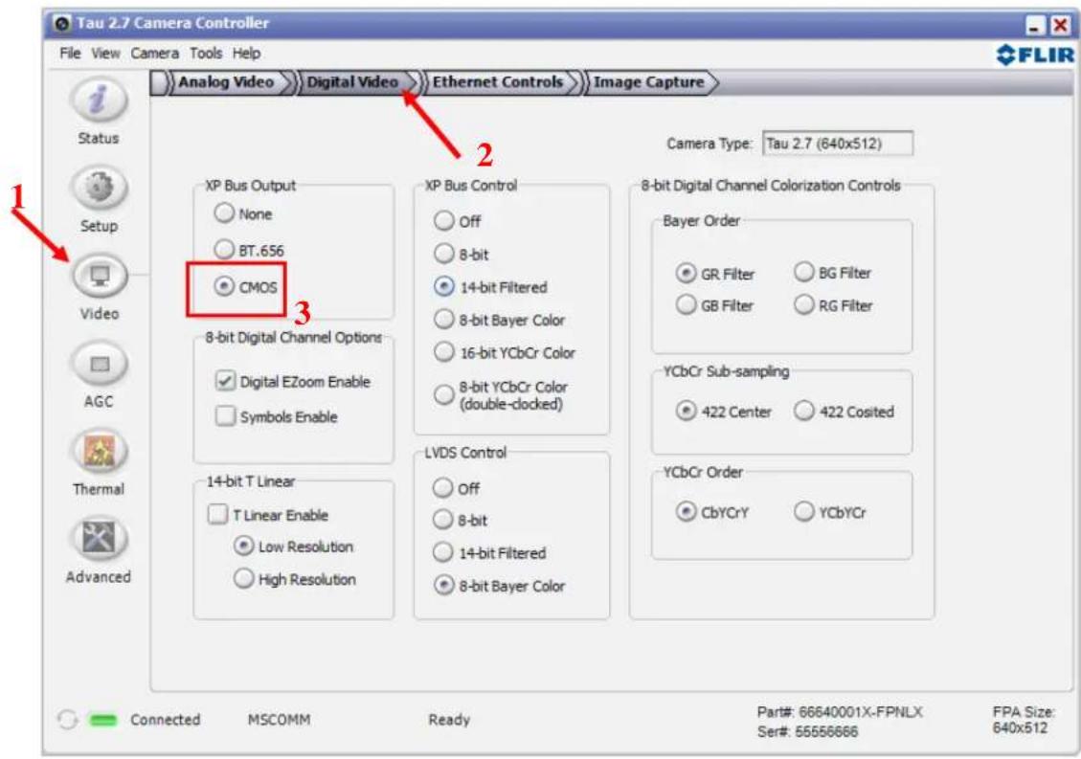Click the FPA Size 640x512 text
The image size is (1081, 759).
1024,720
